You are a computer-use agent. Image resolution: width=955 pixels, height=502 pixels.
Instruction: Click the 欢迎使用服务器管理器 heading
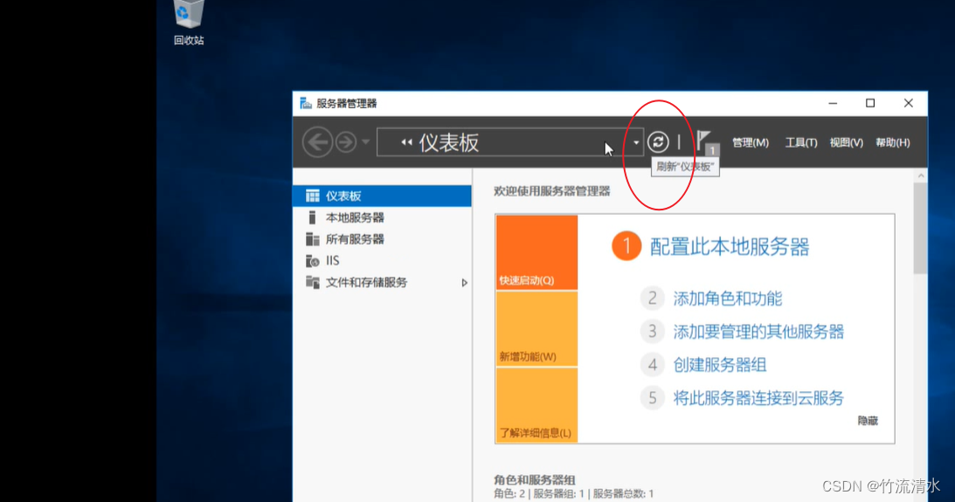coord(552,191)
